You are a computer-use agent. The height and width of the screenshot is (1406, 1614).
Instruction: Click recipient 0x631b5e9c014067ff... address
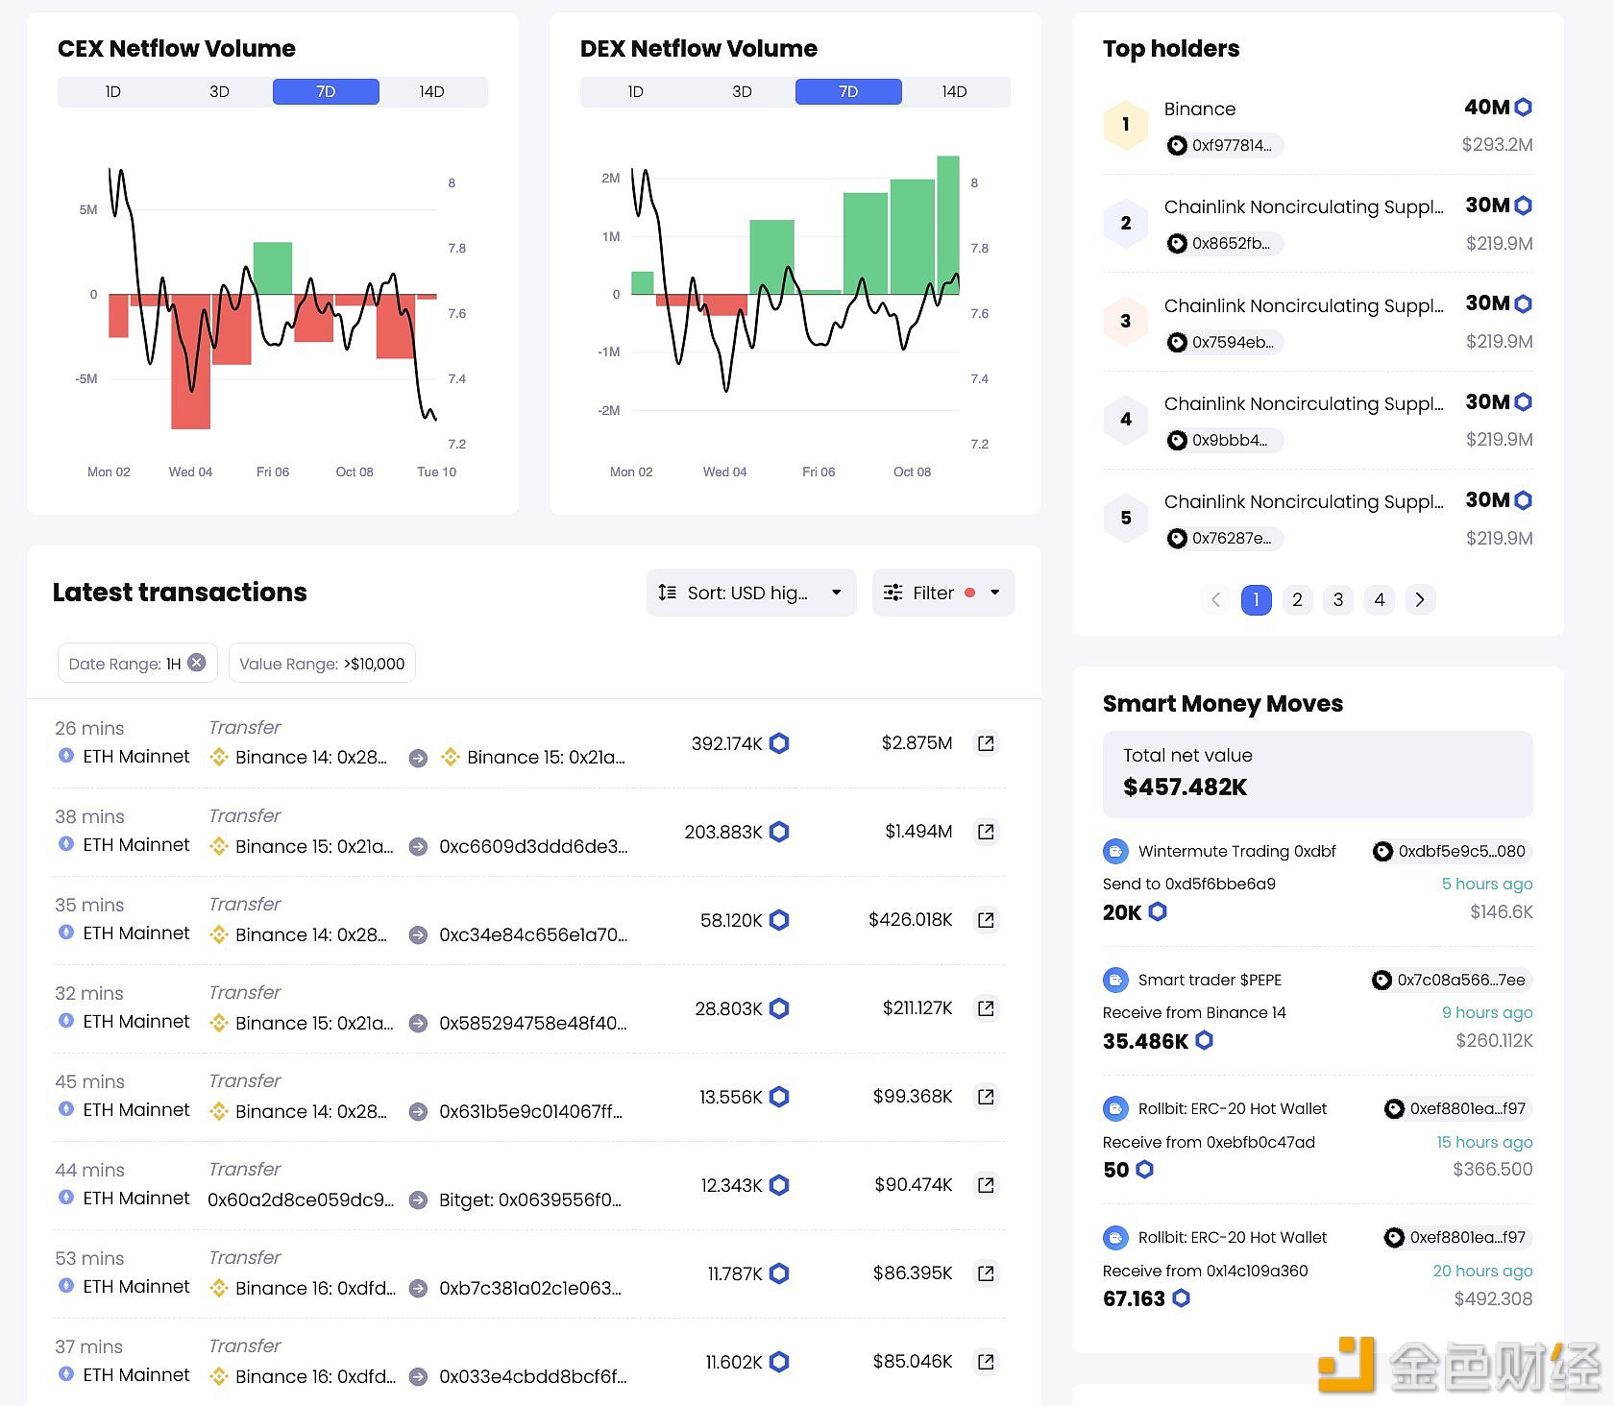530,1111
